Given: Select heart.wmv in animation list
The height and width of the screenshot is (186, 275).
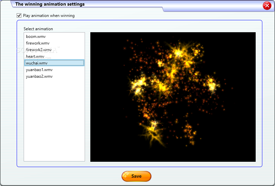Looking at the screenshot, I should 54,56.
